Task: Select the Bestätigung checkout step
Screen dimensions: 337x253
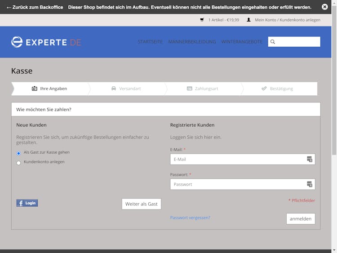Action: point(279,89)
